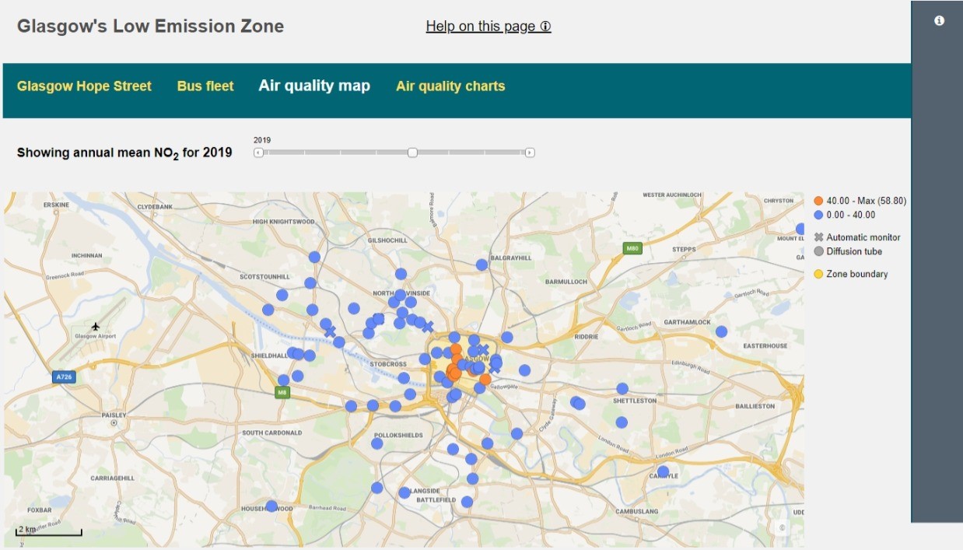Open the Help on this page link
Image resolution: width=963 pixels, height=550 pixels.
pyautogui.click(x=488, y=26)
